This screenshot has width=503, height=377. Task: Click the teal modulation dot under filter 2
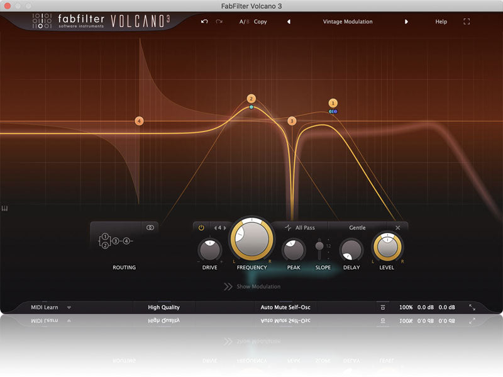[x=251, y=107]
